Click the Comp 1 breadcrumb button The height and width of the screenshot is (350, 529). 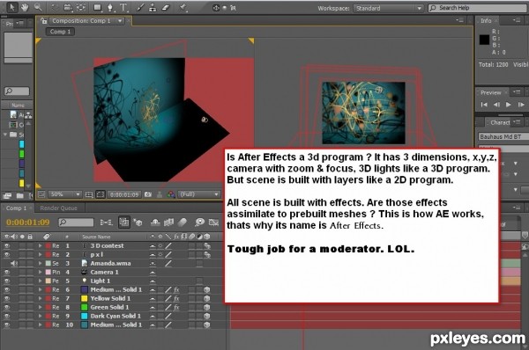pos(60,32)
